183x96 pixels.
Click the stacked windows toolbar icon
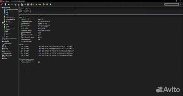point(22,5)
